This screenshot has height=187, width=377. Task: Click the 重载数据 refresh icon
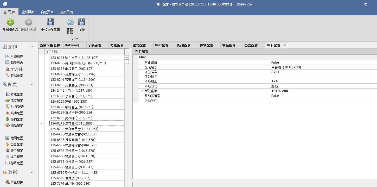(69, 22)
